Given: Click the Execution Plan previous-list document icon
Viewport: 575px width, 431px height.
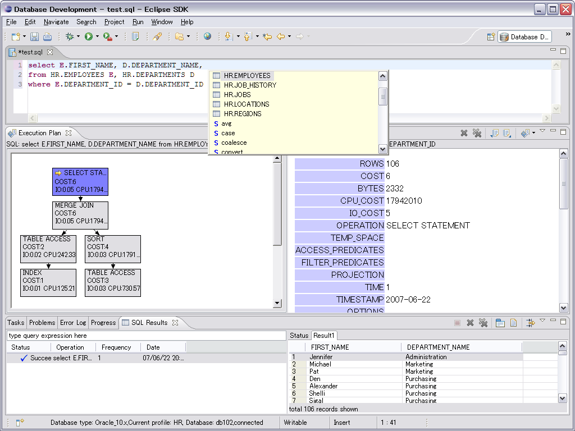Looking at the screenshot, I should (x=494, y=133).
